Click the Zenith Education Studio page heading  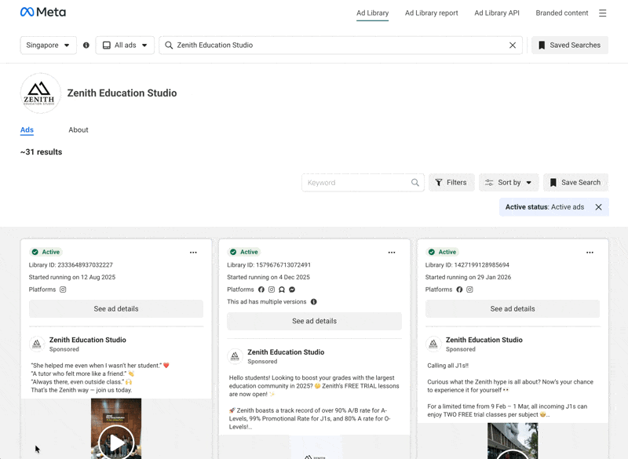pyautogui.click(x=122, y=93)
